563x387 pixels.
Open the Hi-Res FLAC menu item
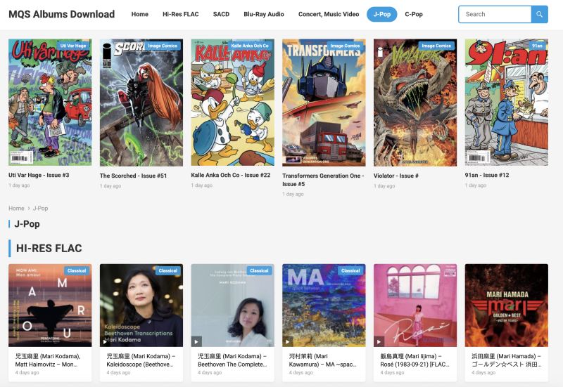[x=181, y=14]
